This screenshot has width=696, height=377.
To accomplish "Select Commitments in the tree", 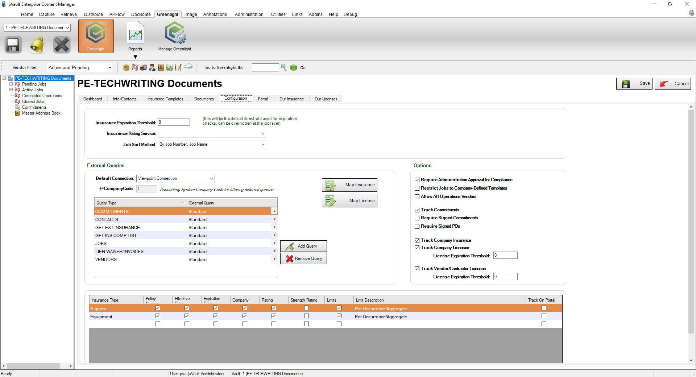I will click(34, 107).
